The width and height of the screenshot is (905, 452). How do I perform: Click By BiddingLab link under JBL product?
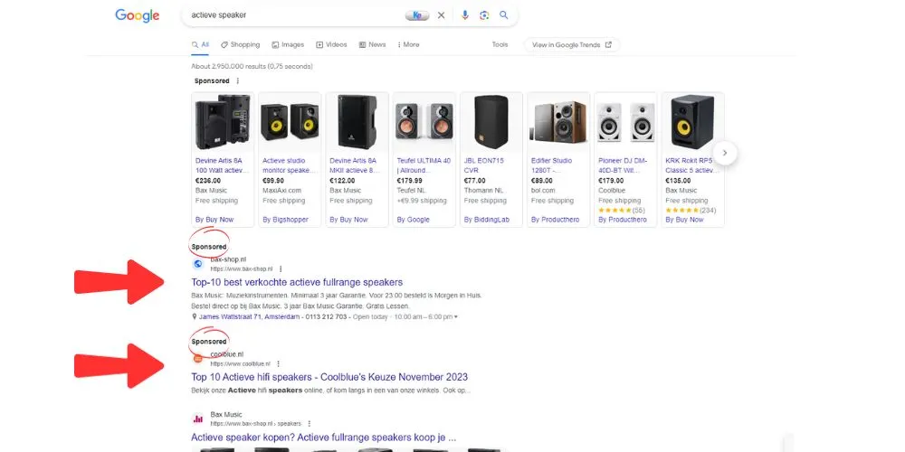click(x=486, y=220)
